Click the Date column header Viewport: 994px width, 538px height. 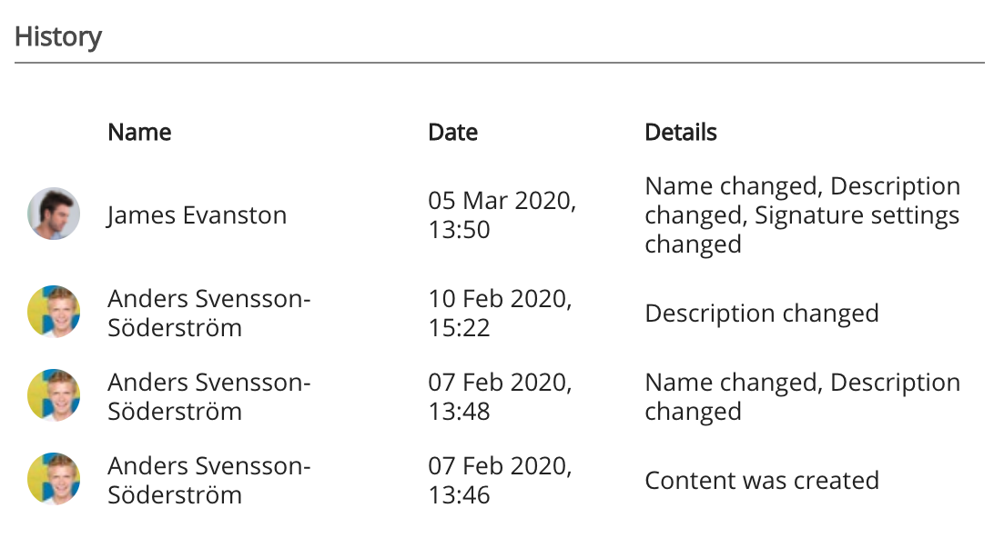[x=452, y=132]
